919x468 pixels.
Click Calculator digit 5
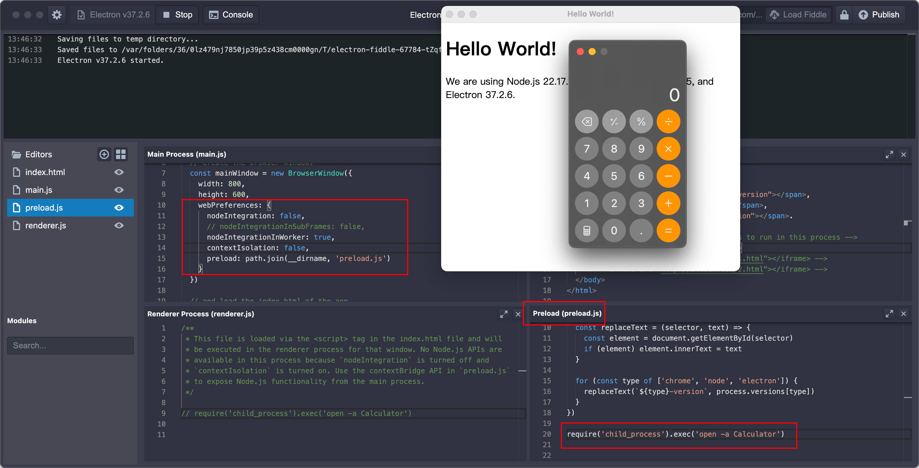pos(614,176)
